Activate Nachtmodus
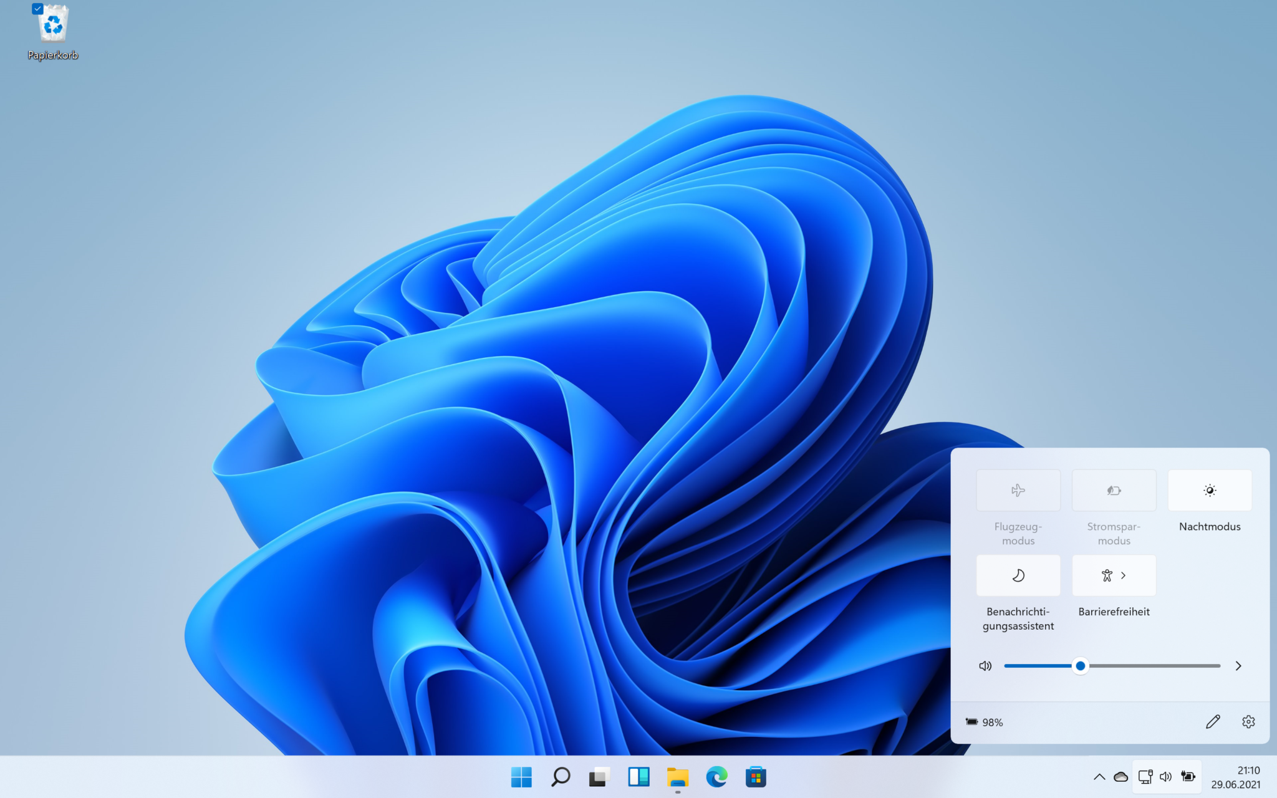Image resolution: width=1277 pixels, height=798 pixels. pyautogui.click(x=1209, y=490)
